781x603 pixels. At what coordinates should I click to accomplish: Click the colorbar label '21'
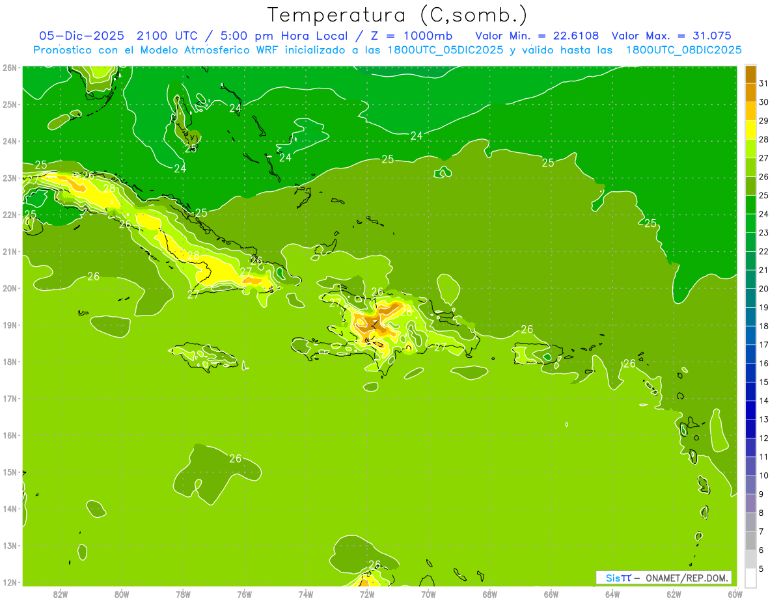(x=763, y=270)
